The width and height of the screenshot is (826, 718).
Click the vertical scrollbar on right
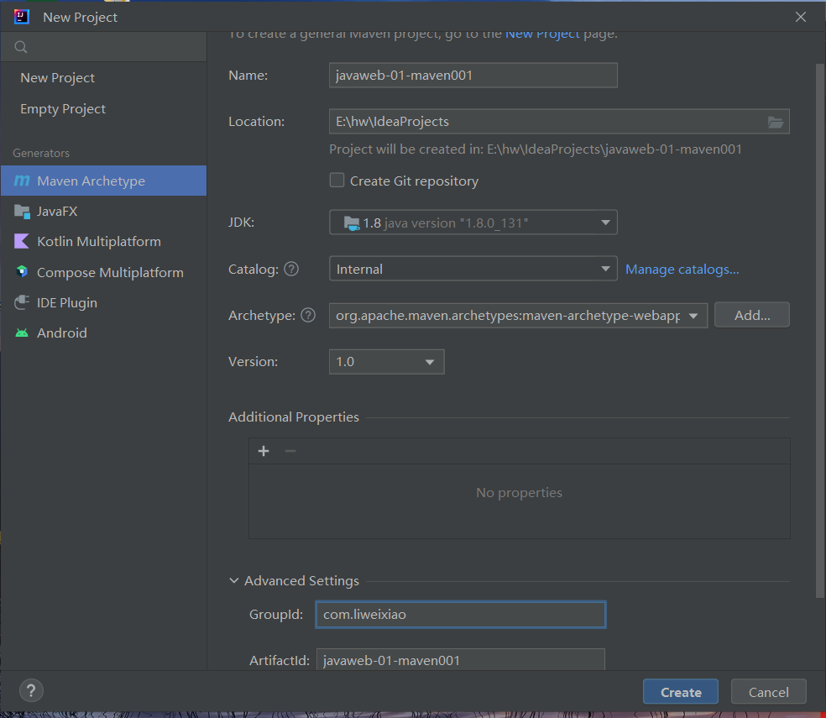point(819,331)
